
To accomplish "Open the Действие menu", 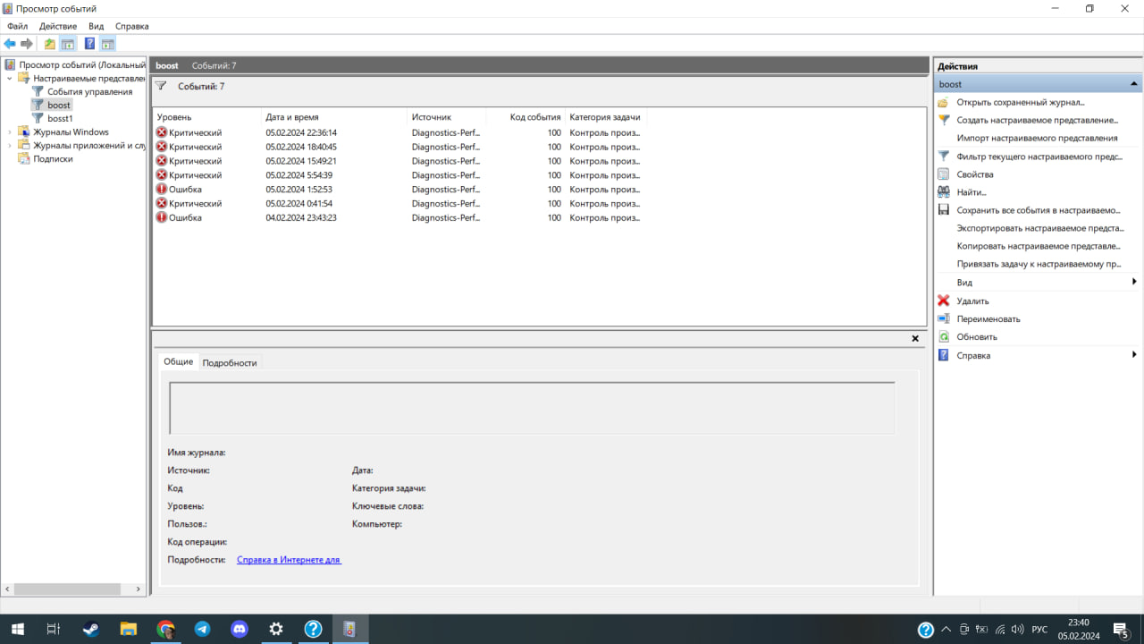I will 58,26.
